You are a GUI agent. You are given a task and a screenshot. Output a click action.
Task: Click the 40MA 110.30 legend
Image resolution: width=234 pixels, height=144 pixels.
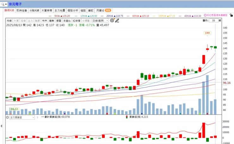point(190,16)
